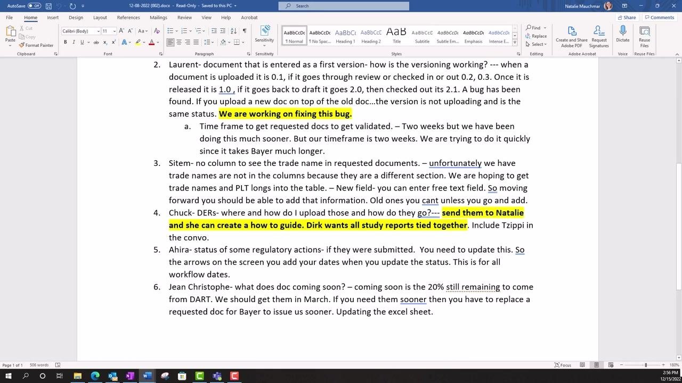Switch to the References tab
682x383 pixels.
[x=128, y=18]
